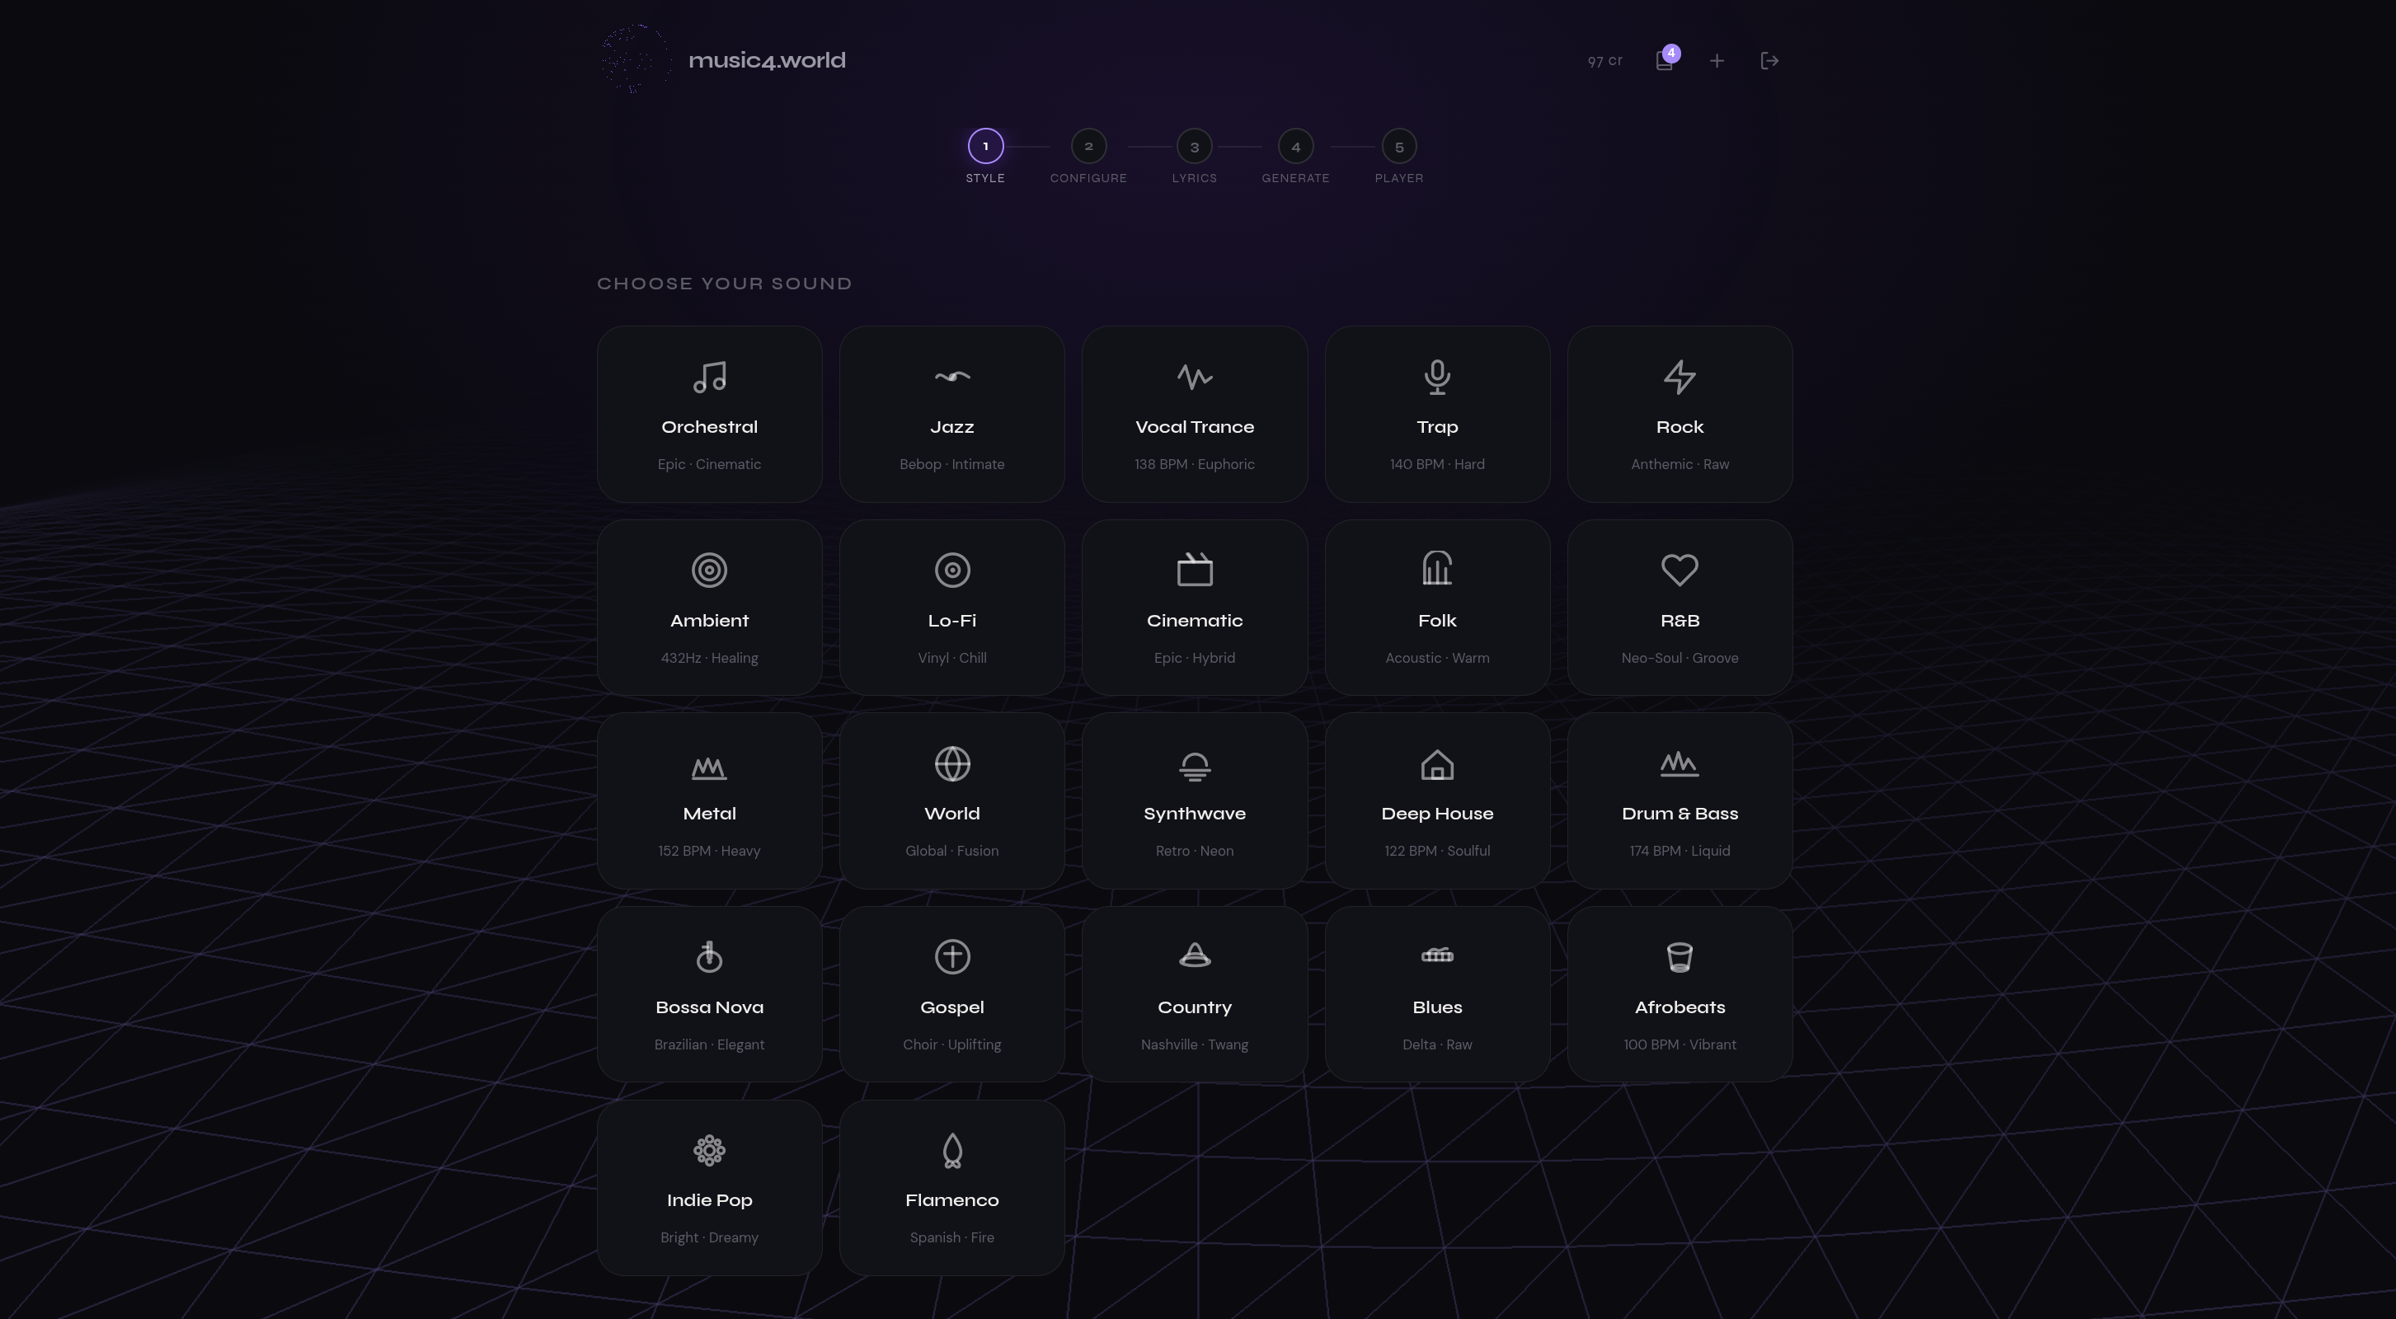Pick the Bossa Nova guitar icon
Screen dimensions: 2396x1319
pyautogui.click(x=710, y=956)
